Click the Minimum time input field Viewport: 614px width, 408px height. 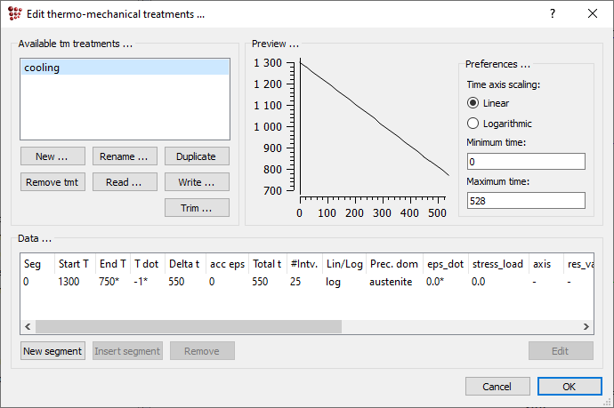pos(526,162)
